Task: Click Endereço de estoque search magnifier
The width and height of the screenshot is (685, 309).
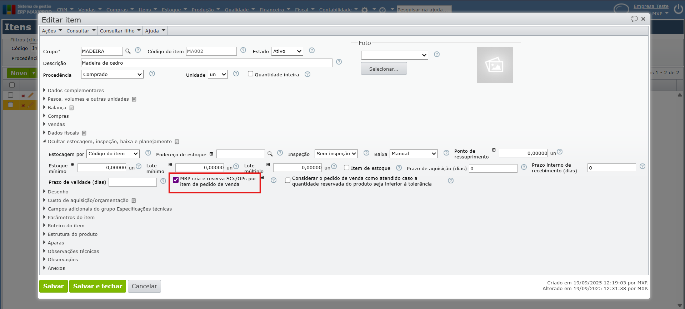Action: pos(270,154)
